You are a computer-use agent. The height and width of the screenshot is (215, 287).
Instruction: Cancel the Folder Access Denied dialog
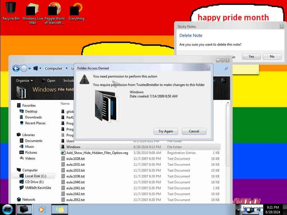(194, 131)
